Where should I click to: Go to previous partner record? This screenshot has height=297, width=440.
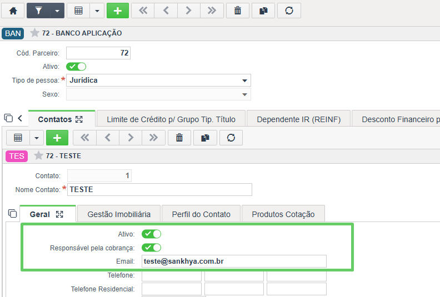point(166,11)
